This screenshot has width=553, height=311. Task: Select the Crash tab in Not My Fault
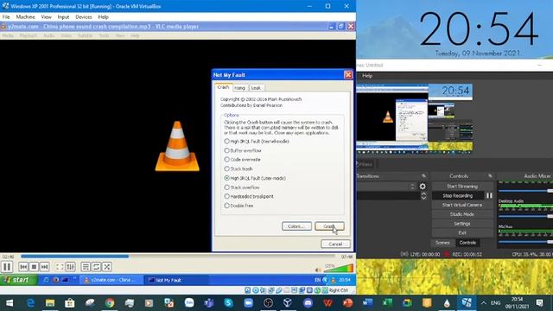click(223, 87)
